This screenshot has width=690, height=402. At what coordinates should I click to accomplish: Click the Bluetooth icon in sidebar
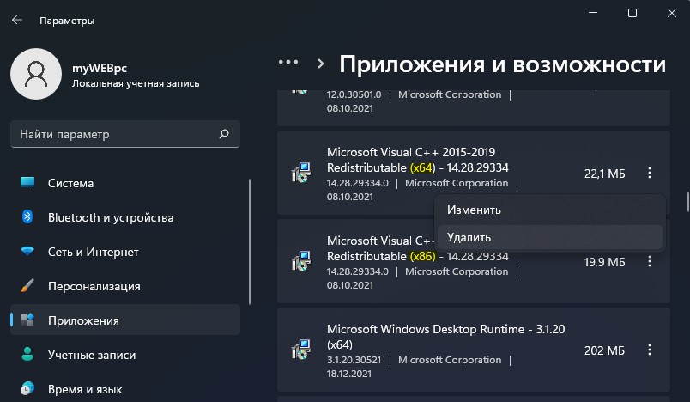(x=27, y=216)
